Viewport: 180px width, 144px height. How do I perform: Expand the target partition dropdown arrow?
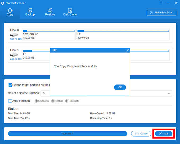169,94
